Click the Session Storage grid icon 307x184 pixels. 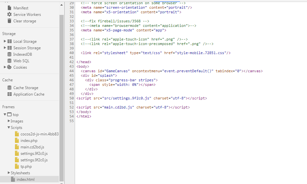[x=9, y=48]
